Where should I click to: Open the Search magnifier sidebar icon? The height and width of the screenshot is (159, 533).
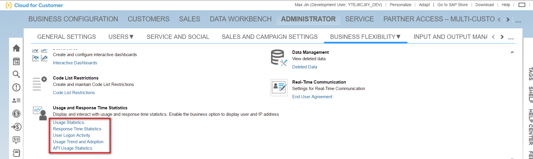16,74
